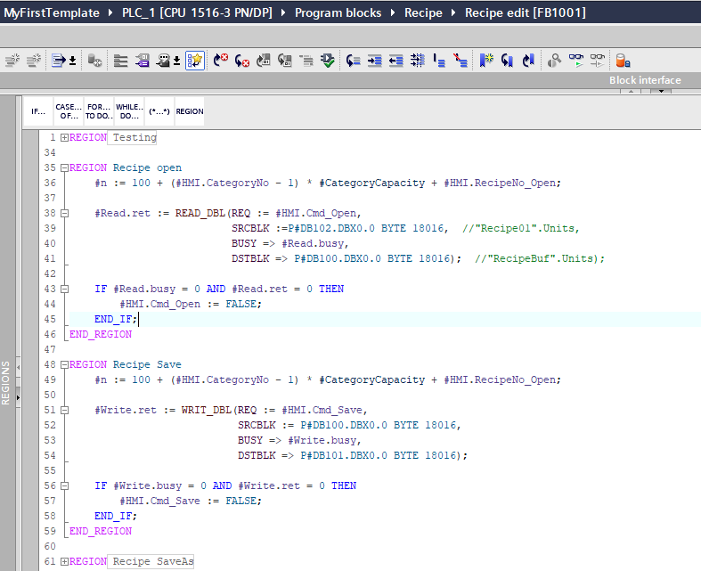Screen dimensions: 701x571
Task: Insert a WHILE DO loop template
Action: click(x=129, y=111)
